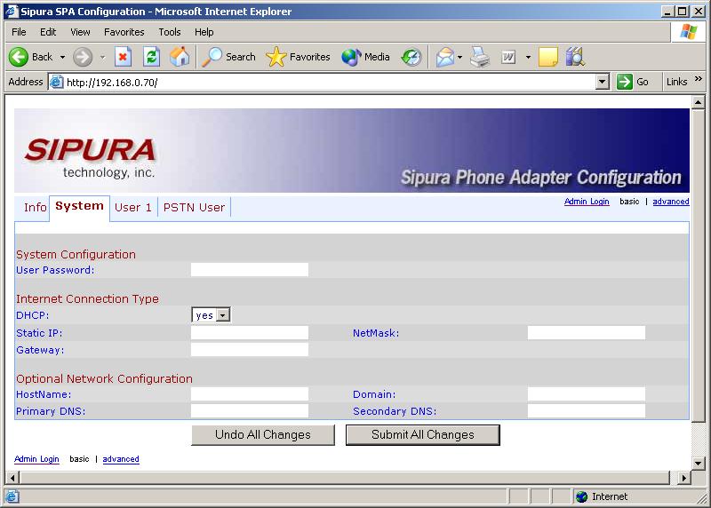711x508 pixels.
Task: Click the vertical scrollbar down arrow
Action: click(x=699, y=463)
